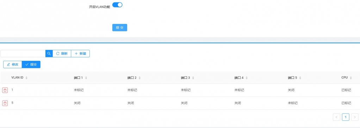Click the 提交 button with the checkmark
The height and width of the screenshot is (128, 360).
(31, 64)
